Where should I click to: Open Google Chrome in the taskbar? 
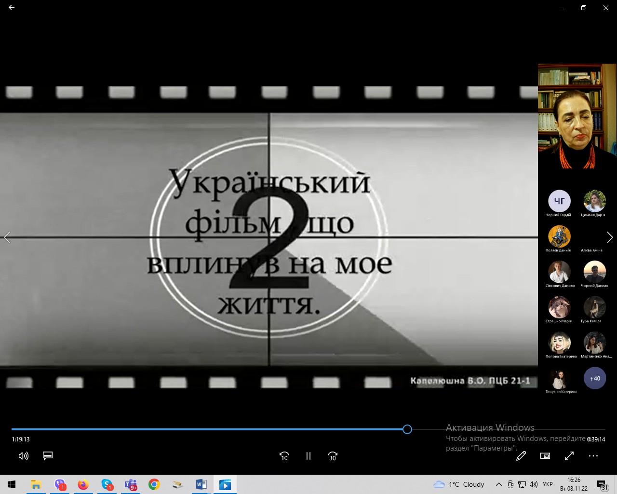point(154,484)
